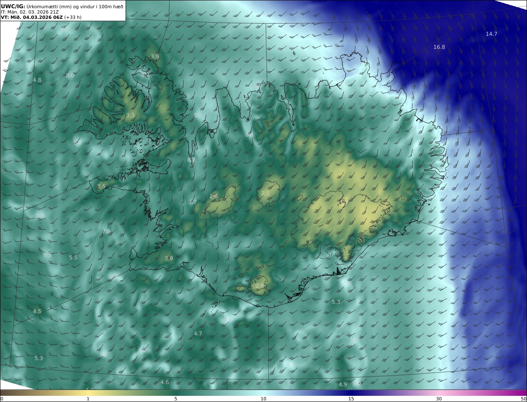Select the 5.5 map value
The width and height of the screenshot is (527, 402).
73,257
